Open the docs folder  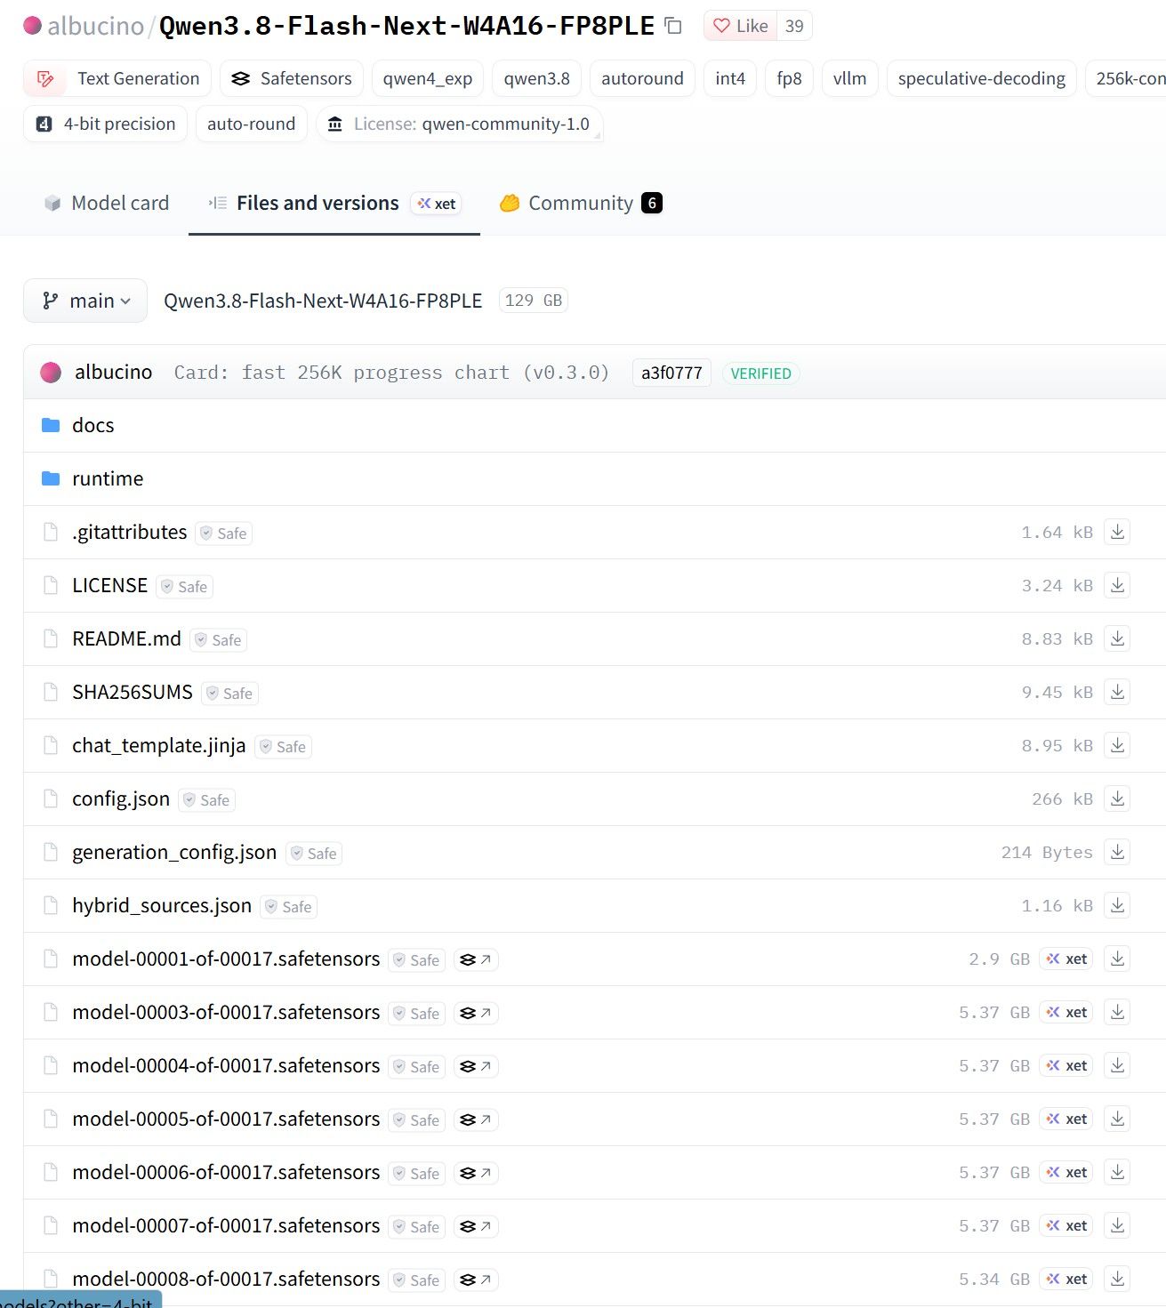tap(92, 425)
